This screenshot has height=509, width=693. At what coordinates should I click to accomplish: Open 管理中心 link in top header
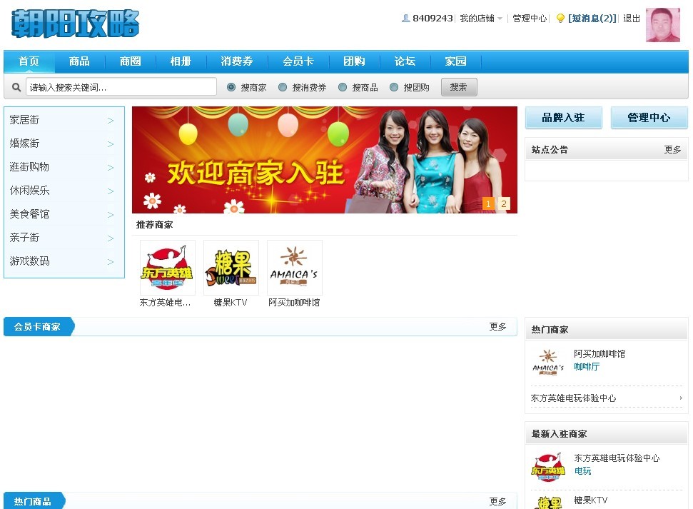530,18
